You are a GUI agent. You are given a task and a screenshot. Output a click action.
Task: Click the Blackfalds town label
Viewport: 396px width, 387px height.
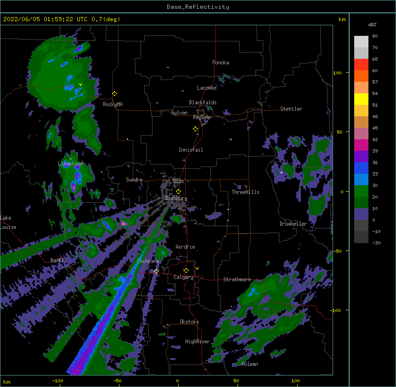[203, 102]
